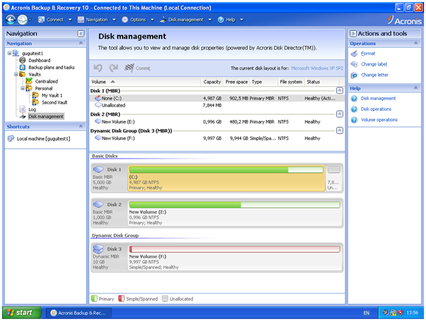Click the EN language indicator in taskbar
The width and height of the screenshot is (426, 321).
coord(366,313)
